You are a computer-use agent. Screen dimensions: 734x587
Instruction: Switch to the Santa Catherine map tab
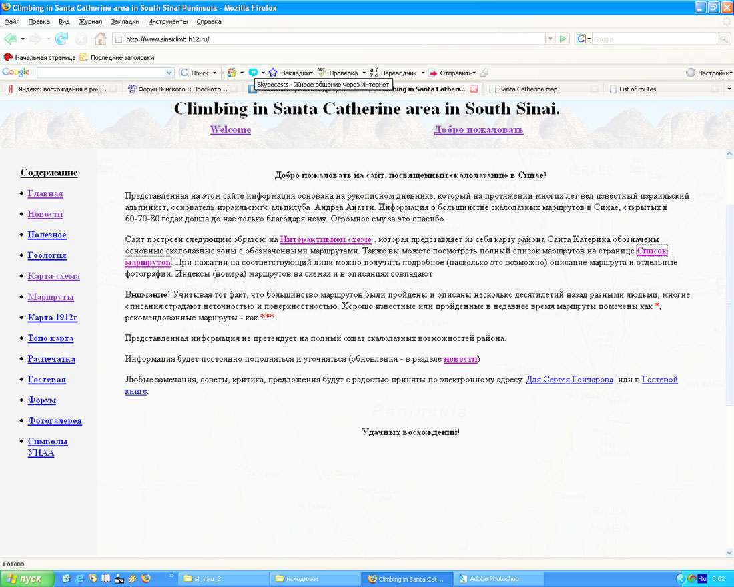coord(543,89)
